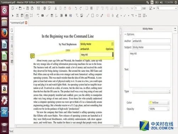Open the Search side panel
Image resolution: width=178 pixels, height=134 pixels.
[12, 54]
